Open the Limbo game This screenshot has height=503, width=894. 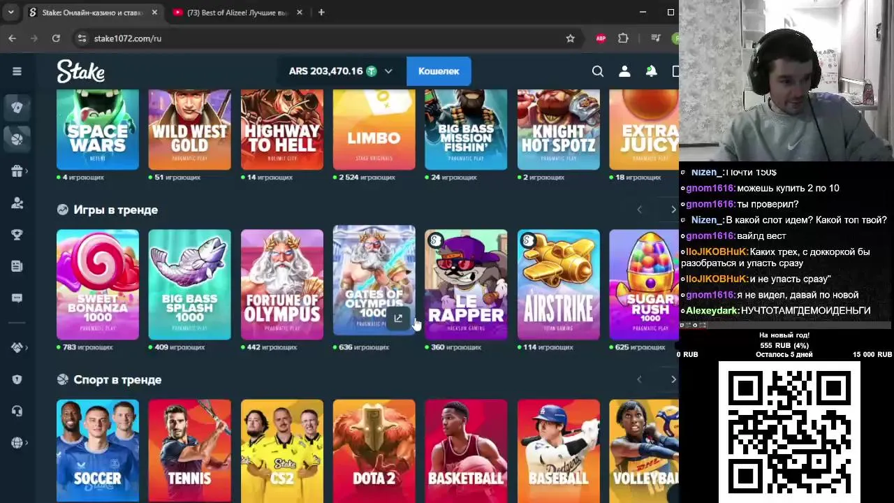pyautogui.click(x=374, y=129)
